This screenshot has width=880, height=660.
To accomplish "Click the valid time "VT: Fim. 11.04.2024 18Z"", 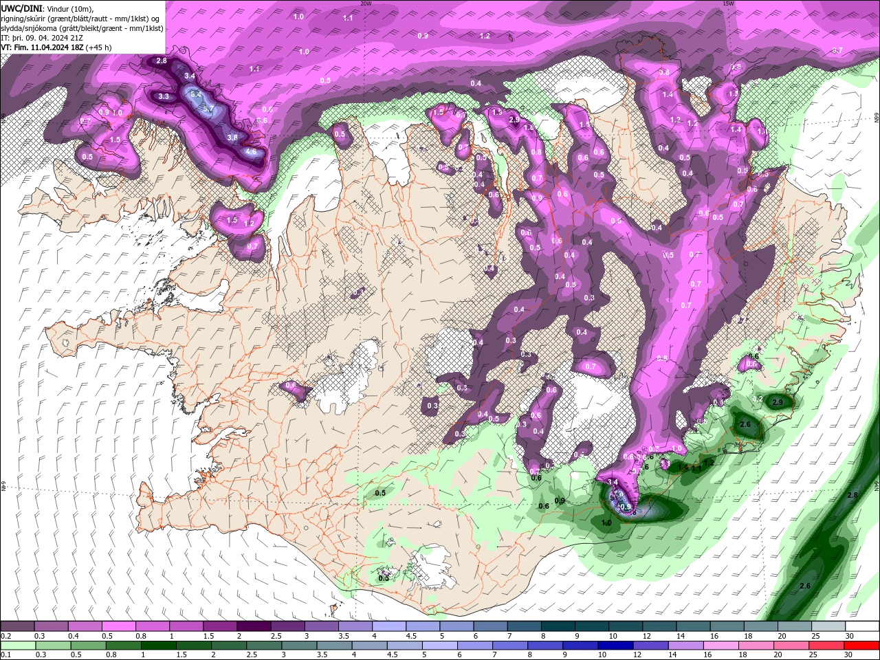I will tap(41, 47).
